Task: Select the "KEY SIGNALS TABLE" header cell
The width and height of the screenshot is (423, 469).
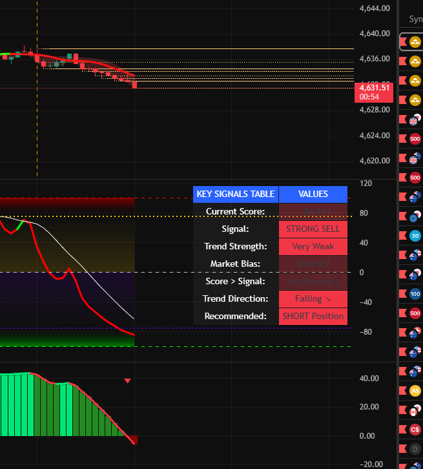Action: (235, 194)
